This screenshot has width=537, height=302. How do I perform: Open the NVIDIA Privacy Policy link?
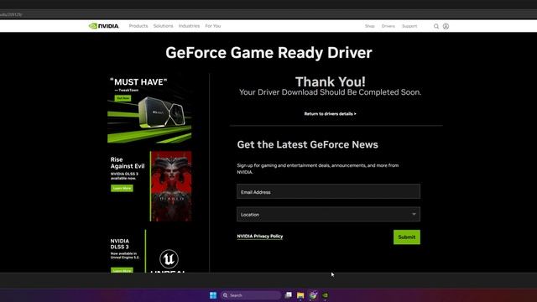pyautogui.click(x=260, y=237)
